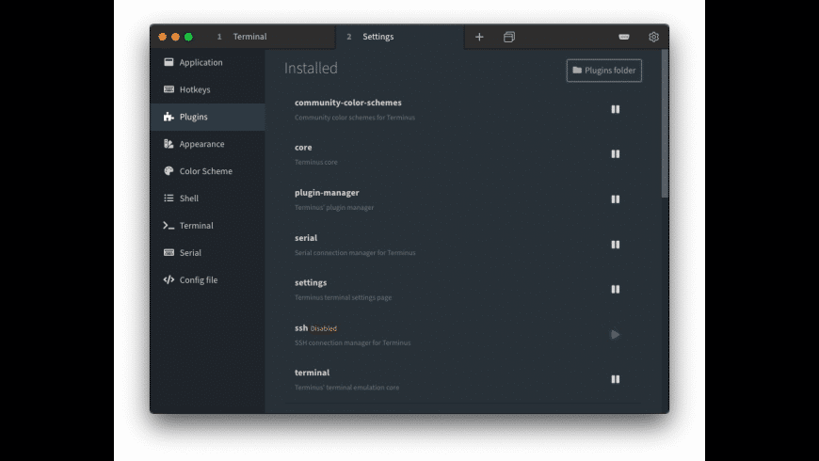The height and width of the screenshot is (461, 819).
Task: Click the Serial keyboard icon
Action: pos(169,252)
